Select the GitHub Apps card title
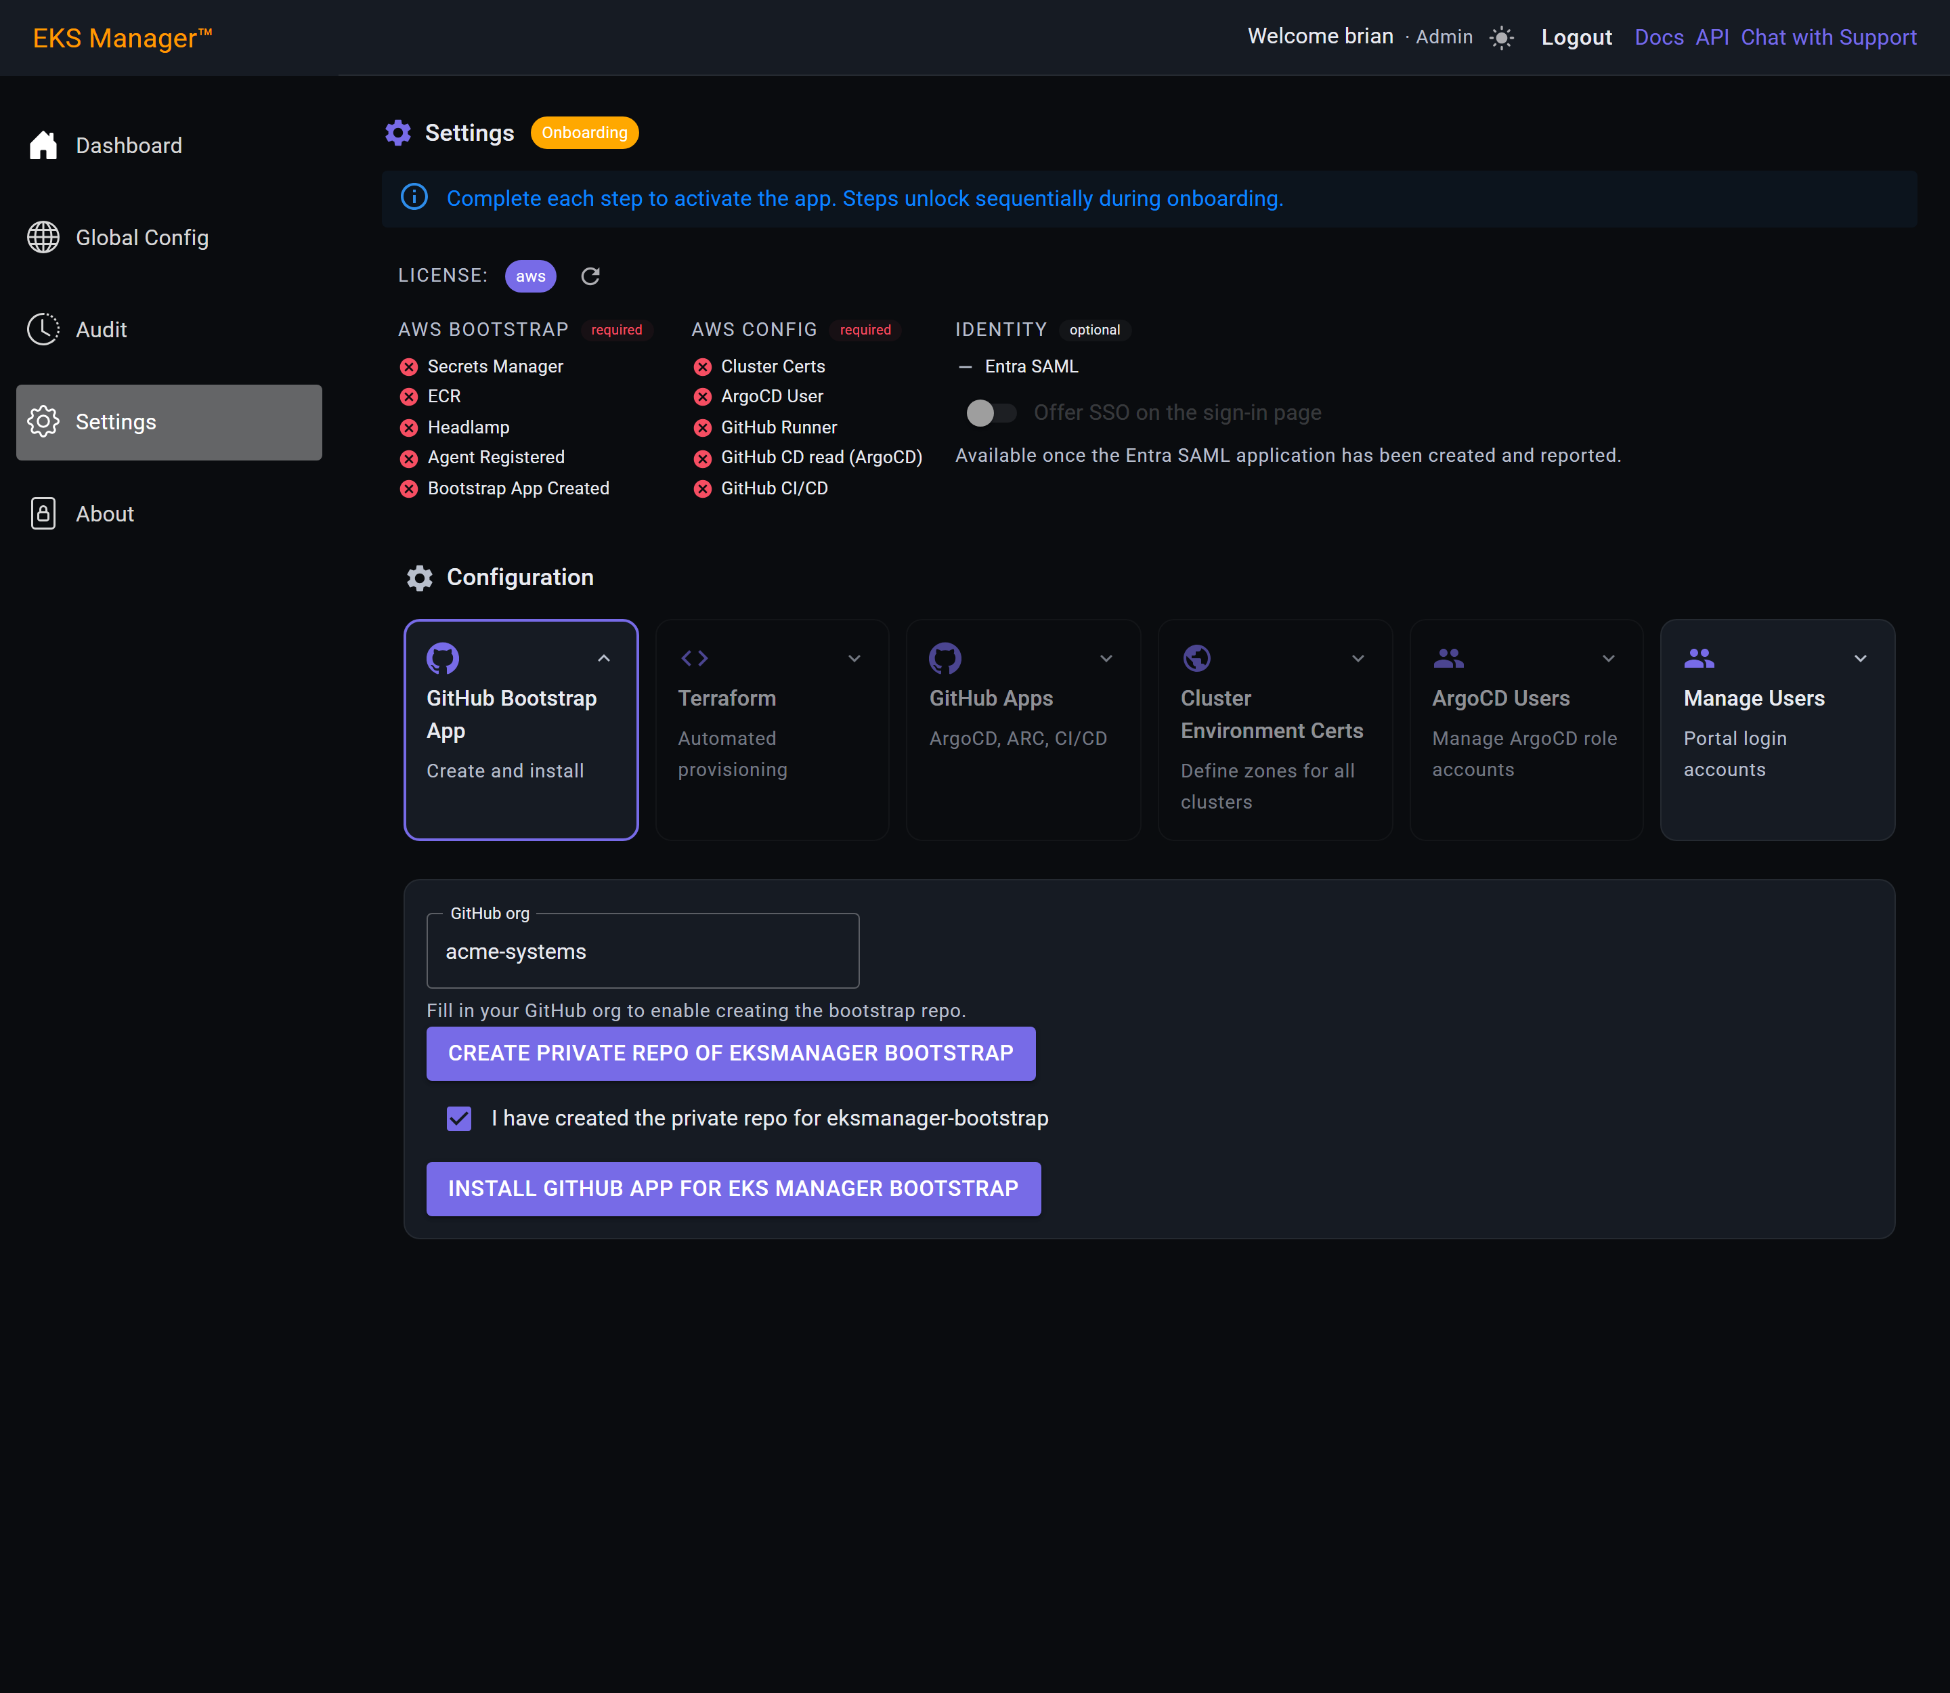Image resolution: width=1950 pixels, height=1693 pixels. tap(990, 698)
